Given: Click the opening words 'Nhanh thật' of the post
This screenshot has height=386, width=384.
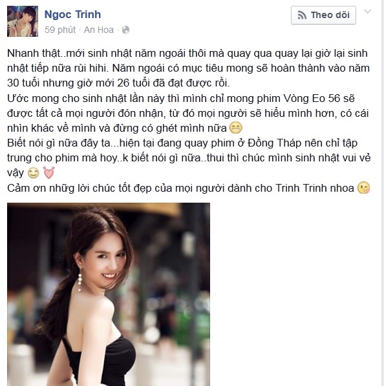Looking at the screenshot, I should click(34, 54).
